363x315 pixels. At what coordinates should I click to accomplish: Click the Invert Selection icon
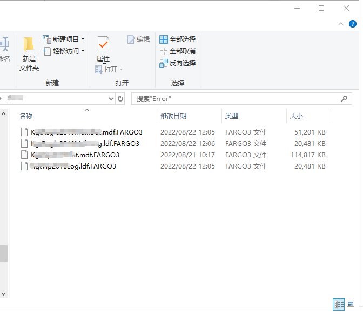click(164, 63)
